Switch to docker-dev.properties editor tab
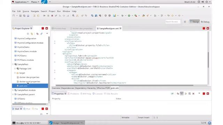The width and height of the screenshot is (223, 125). pyautogui.click(x=82, y=28)
